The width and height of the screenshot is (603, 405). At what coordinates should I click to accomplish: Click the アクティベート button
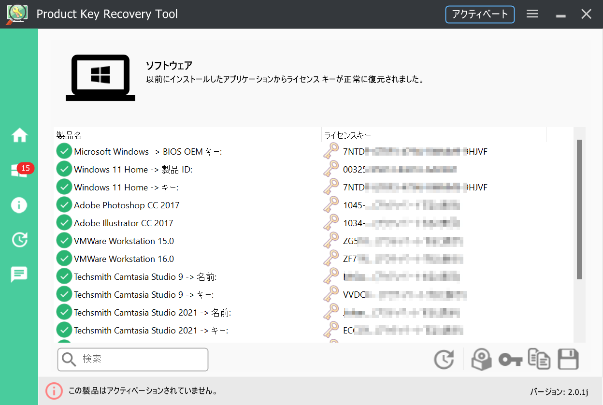click(480, 14)
